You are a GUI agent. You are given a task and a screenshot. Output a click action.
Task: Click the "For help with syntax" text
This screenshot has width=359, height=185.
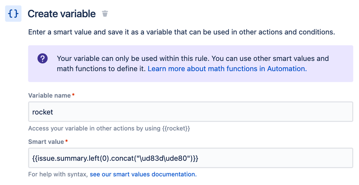click(x=58, y=175)
